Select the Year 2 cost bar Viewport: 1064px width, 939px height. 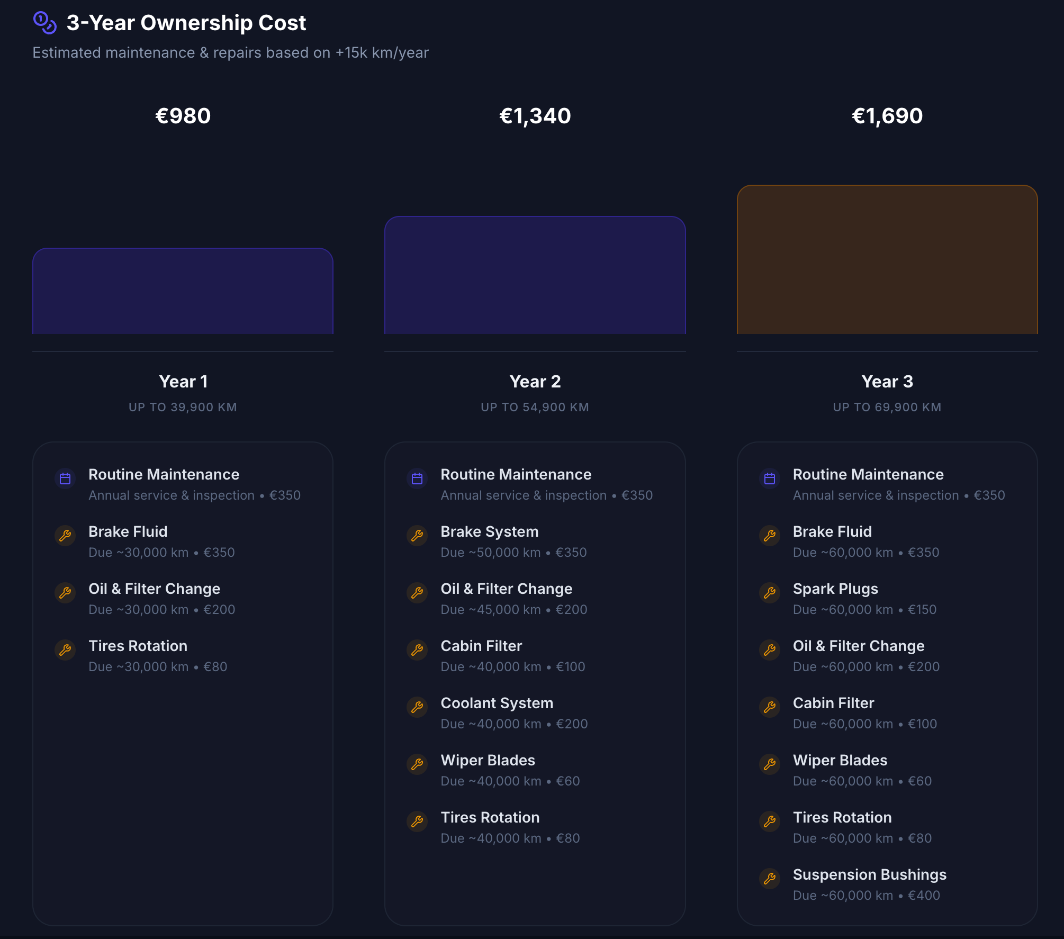click(535, 275)
